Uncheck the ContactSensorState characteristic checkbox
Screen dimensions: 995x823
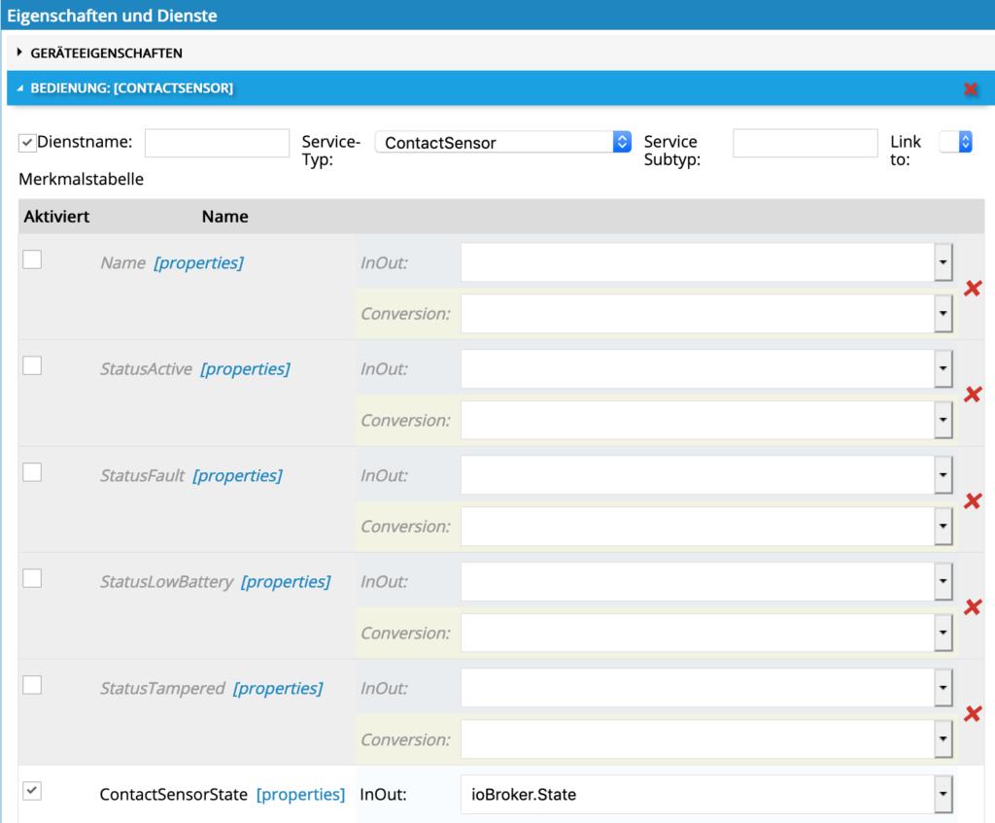tap(32, 791)
